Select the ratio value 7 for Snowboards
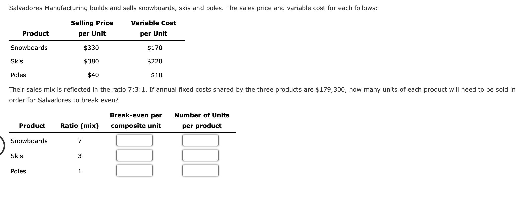The width and height of the screenshot is (532, 201). [x=80, y=141]
